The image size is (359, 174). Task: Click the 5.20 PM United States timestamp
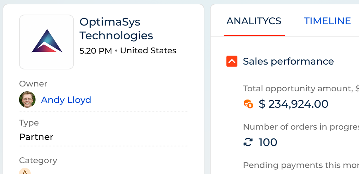(128, 51)
